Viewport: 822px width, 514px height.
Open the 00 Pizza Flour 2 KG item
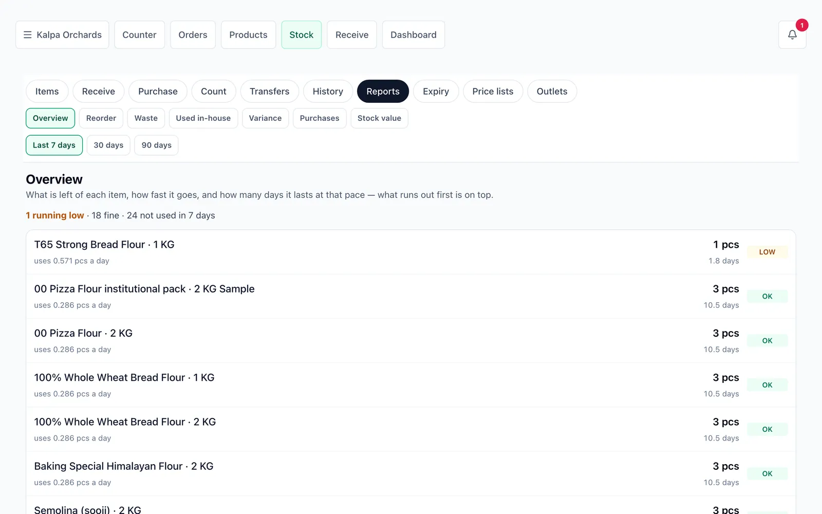click(410, 341)
